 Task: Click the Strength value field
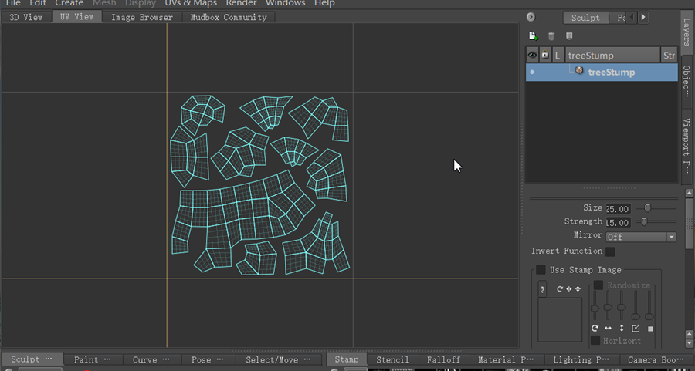pos(618,222)
